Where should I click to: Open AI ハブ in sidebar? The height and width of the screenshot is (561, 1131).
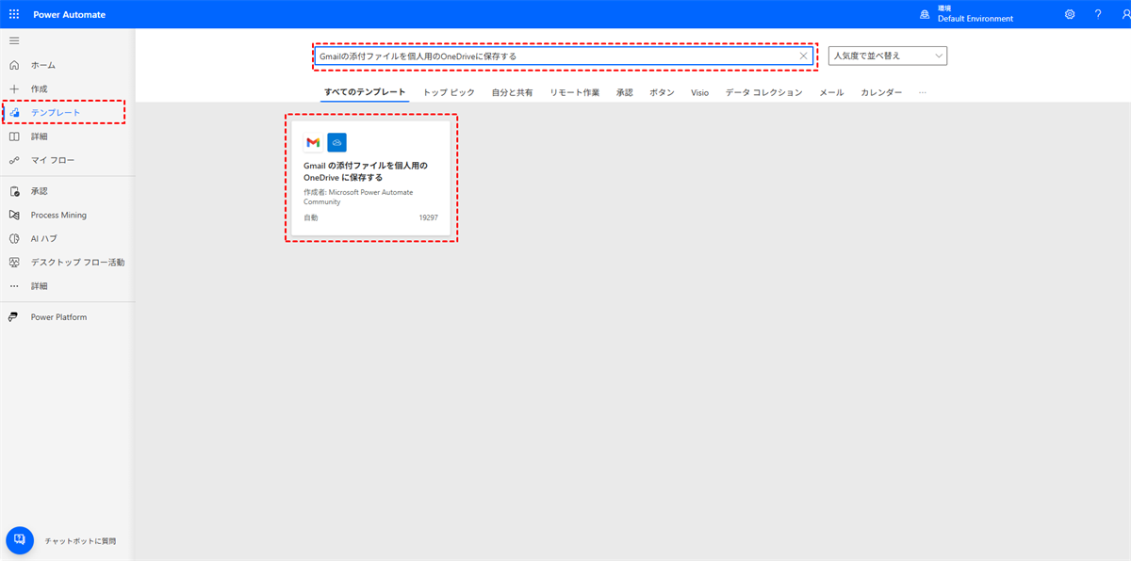pos(44,238)
